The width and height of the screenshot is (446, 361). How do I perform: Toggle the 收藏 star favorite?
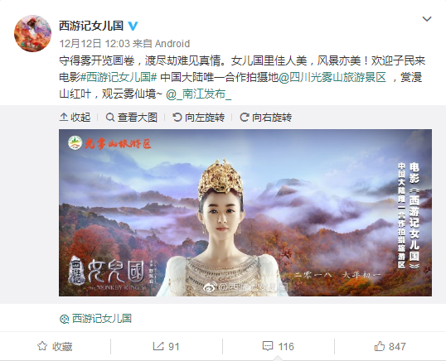[x=42, y=346]
